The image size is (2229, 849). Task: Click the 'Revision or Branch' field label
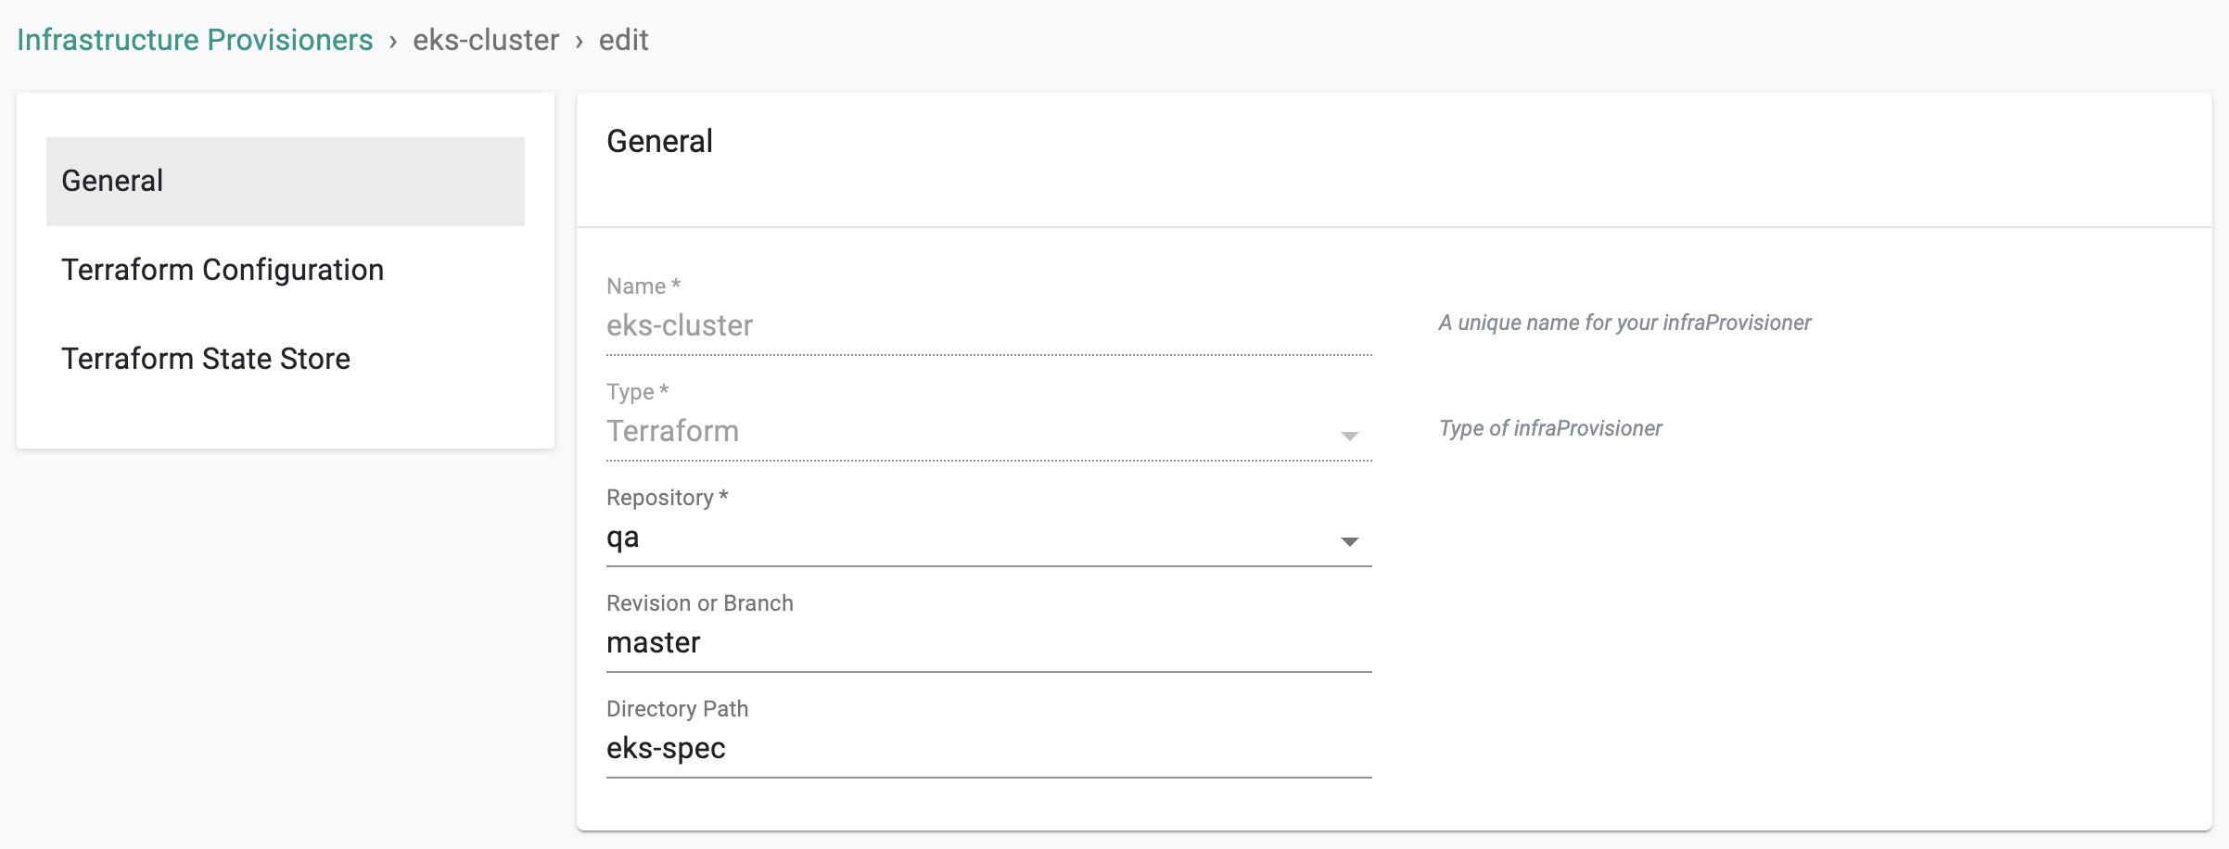(700, 603)
